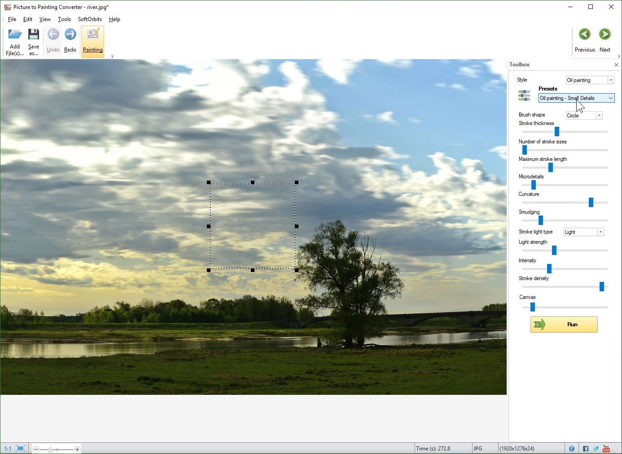Click the Run button
Viewport: 622px width, 454px height.
[564, 324]
